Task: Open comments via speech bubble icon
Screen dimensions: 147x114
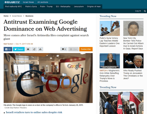Action: 64,49
